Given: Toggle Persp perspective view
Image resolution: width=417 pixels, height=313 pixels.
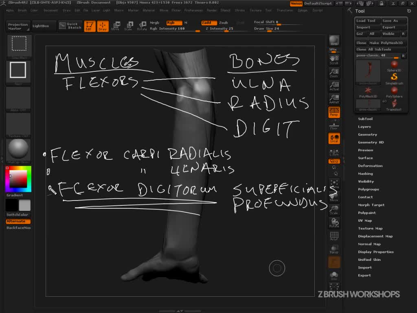Looking at the screenshot, I should (x=334, y=112).
